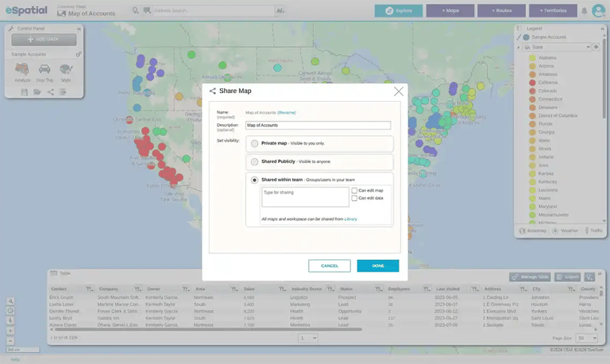Image resolution: width=610 pixels, height=364 pixels.
Task: Tick the Can edit map checkbox
Action: coord(354,191)
